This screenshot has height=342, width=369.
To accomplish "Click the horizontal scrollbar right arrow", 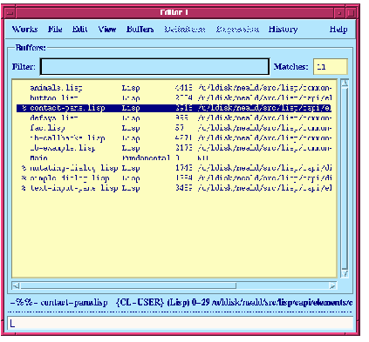I will 332,286.
